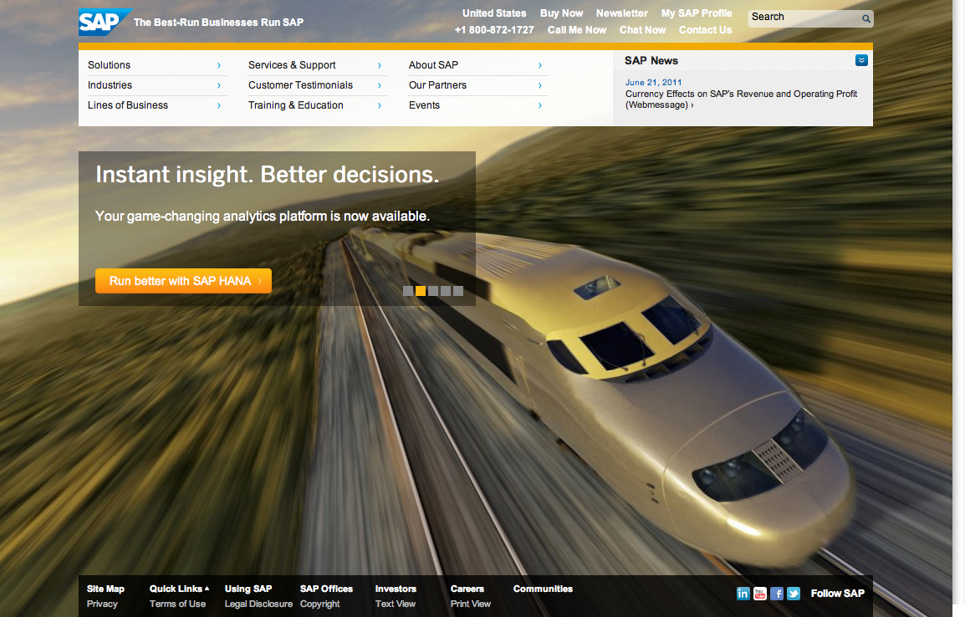Expand the Our Partners arrow
Screen dimensions: 965x617
[x=539, y=85]
